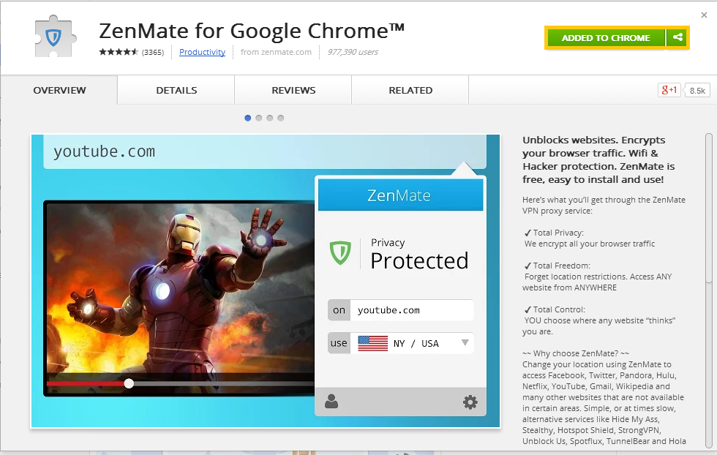Click the share icon beside Added to Chrome
717x455 pixels.
click(677, 37)
